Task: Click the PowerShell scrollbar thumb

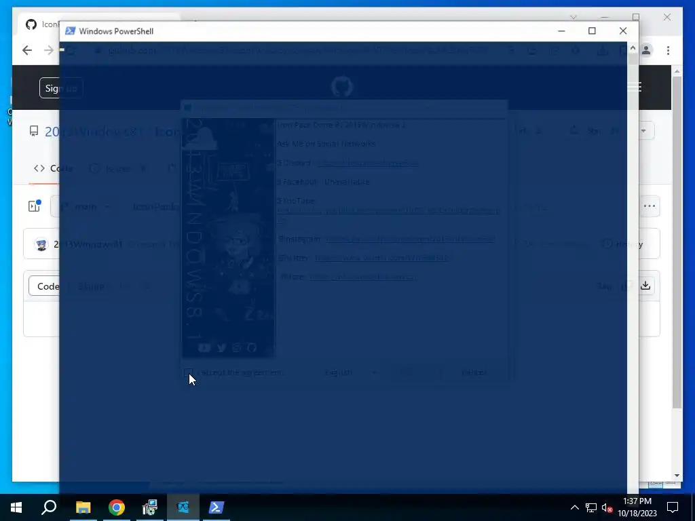Action: coord(633,59)
